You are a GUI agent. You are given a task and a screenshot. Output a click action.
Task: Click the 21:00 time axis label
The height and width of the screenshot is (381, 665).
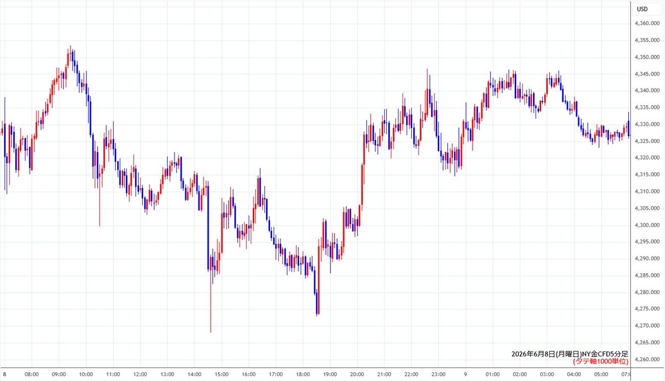384,374
